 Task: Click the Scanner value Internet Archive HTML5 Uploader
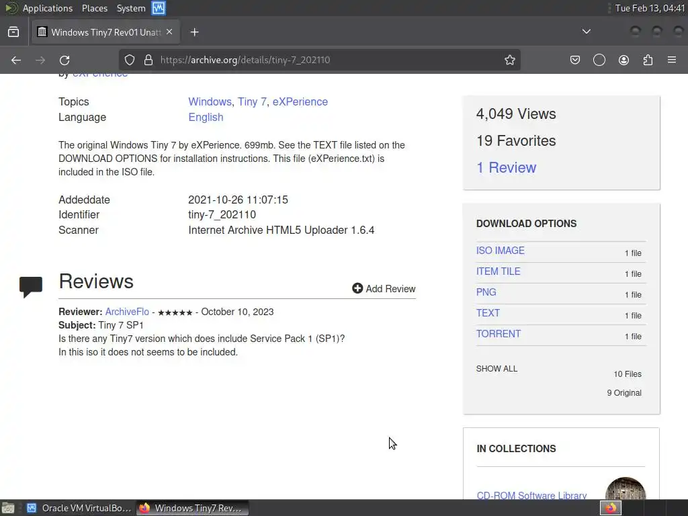click(x=282, y=230)
